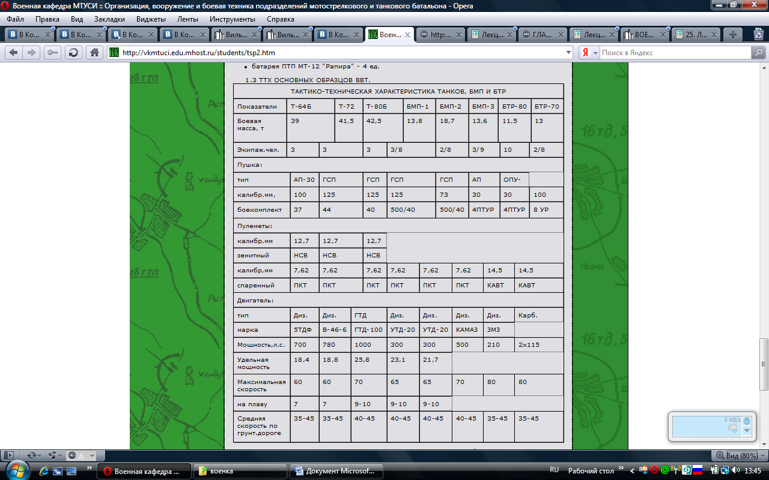The height and width of the screenshot is (480, 769).
Task: Open the Закладки menu
Action: pos(109,19)
